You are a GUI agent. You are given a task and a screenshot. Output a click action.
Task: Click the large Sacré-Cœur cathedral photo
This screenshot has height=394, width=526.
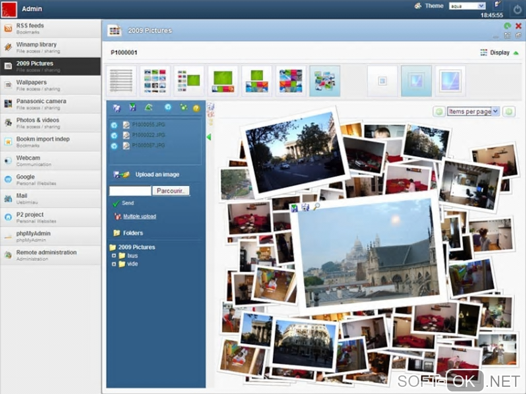tap(368, 252)
